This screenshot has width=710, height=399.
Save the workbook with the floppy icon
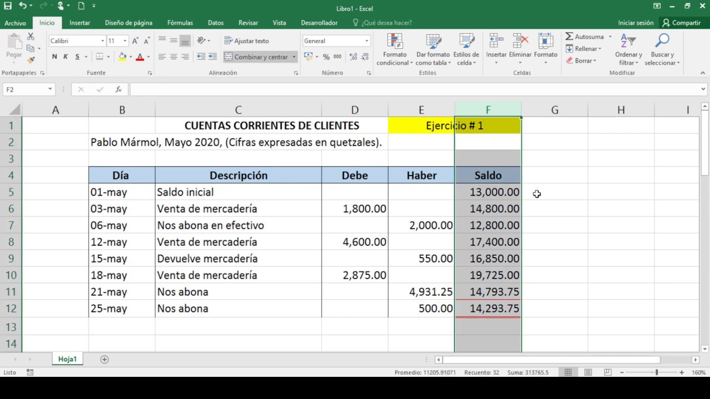click(x=8, y=6)
